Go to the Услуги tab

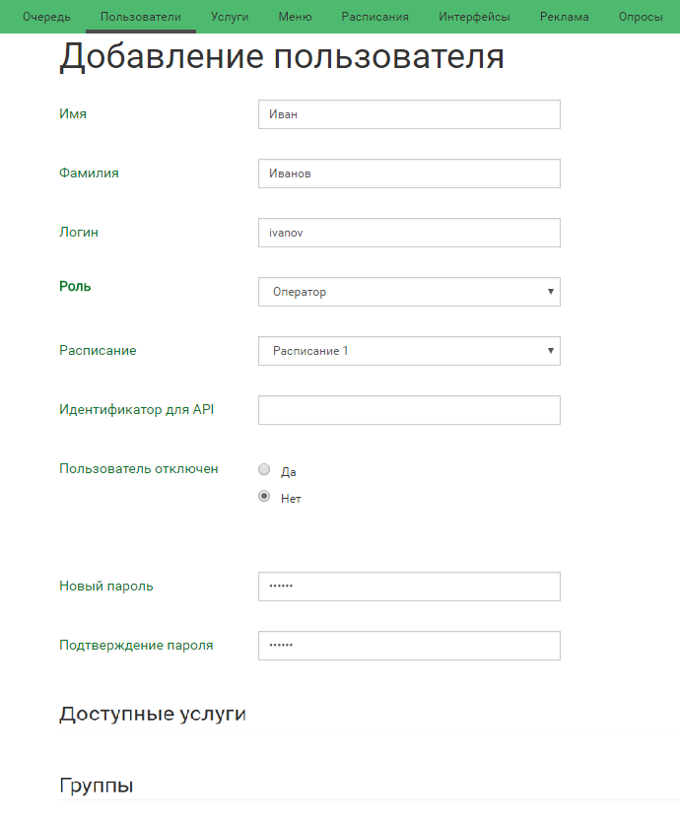click(230, 17)
